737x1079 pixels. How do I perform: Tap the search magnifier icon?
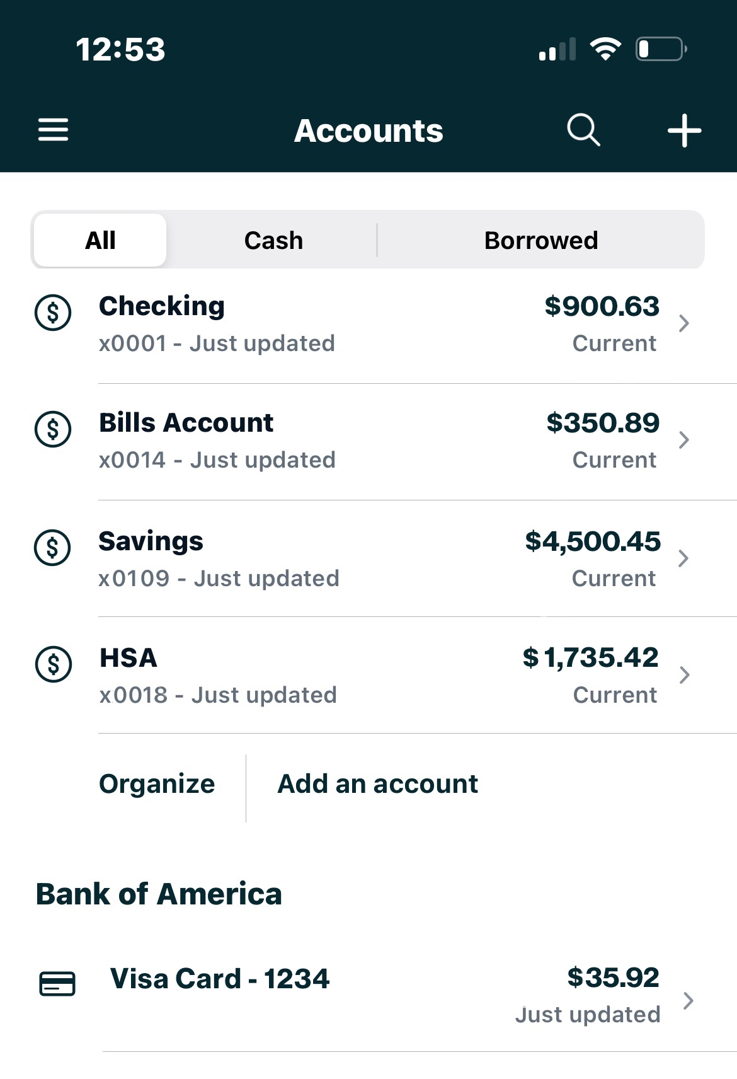[583, 130]
